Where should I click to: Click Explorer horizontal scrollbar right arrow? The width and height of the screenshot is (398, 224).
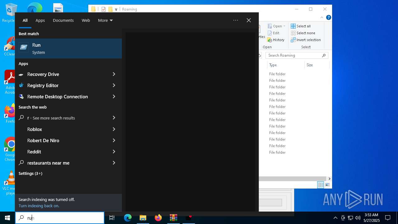tap(329, 179)
